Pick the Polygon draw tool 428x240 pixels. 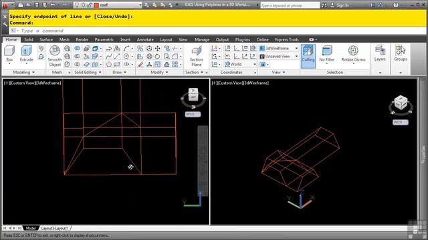108,65
